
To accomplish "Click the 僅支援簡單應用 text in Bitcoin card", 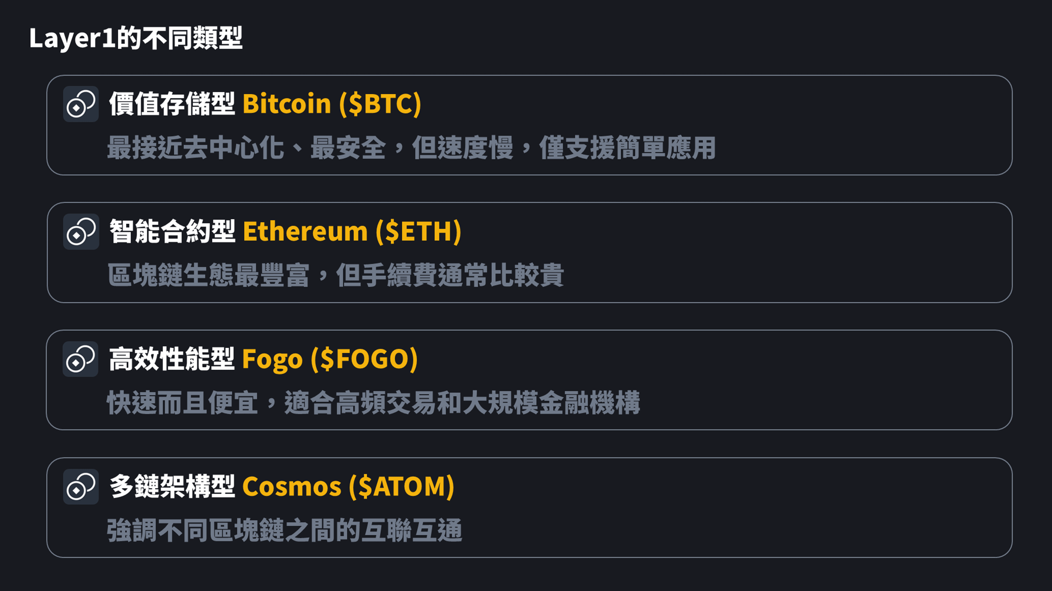I will coord(627,148).
